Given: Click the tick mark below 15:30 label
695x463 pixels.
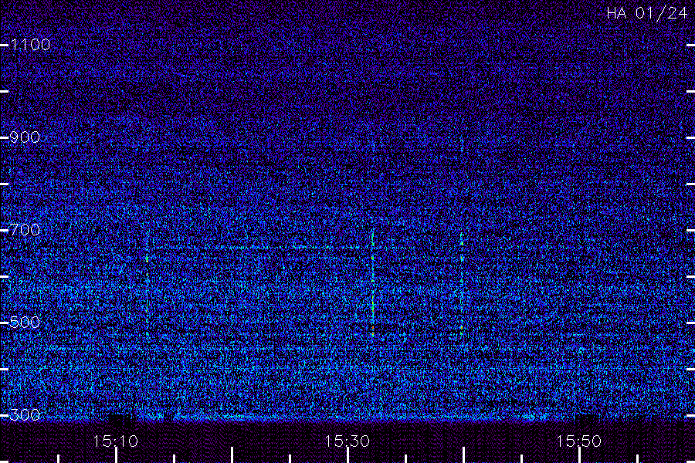Looking at the screenshot, I should [x=348, y=455].
